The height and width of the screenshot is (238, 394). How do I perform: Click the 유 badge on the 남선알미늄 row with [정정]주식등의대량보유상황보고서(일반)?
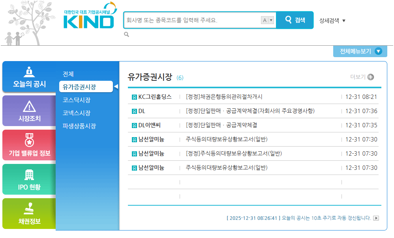coord(135,154)
